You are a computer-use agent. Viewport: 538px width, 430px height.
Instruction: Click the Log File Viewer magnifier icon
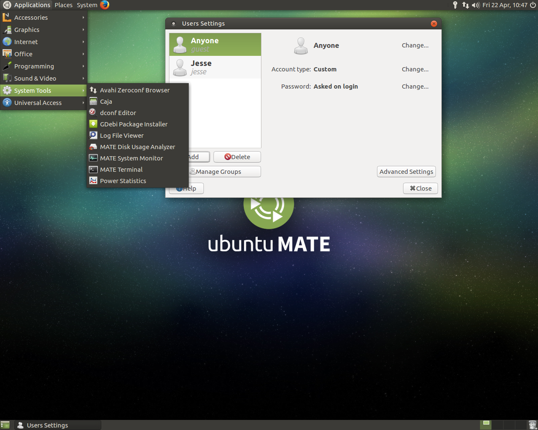[93, 135]
